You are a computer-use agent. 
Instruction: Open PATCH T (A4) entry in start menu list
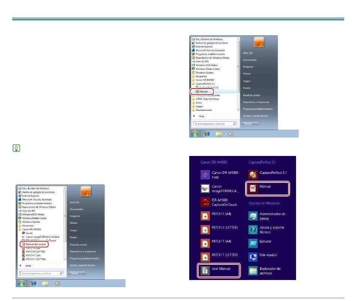[x=31, y=255]
